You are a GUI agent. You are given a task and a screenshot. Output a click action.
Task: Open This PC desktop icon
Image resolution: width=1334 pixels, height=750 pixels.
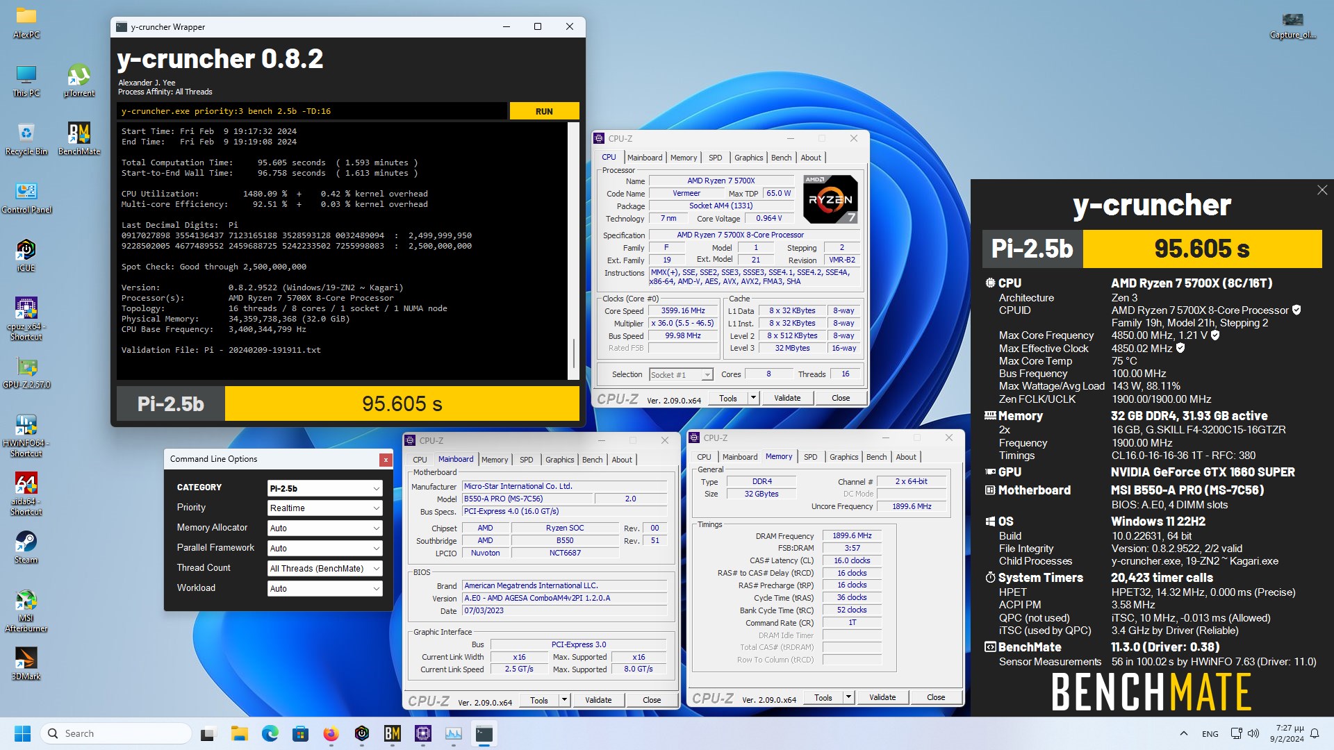26,81
